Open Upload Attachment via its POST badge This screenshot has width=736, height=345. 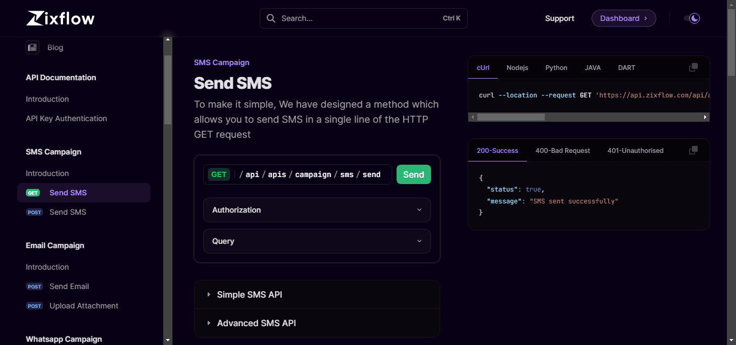[x=34, y=306]
